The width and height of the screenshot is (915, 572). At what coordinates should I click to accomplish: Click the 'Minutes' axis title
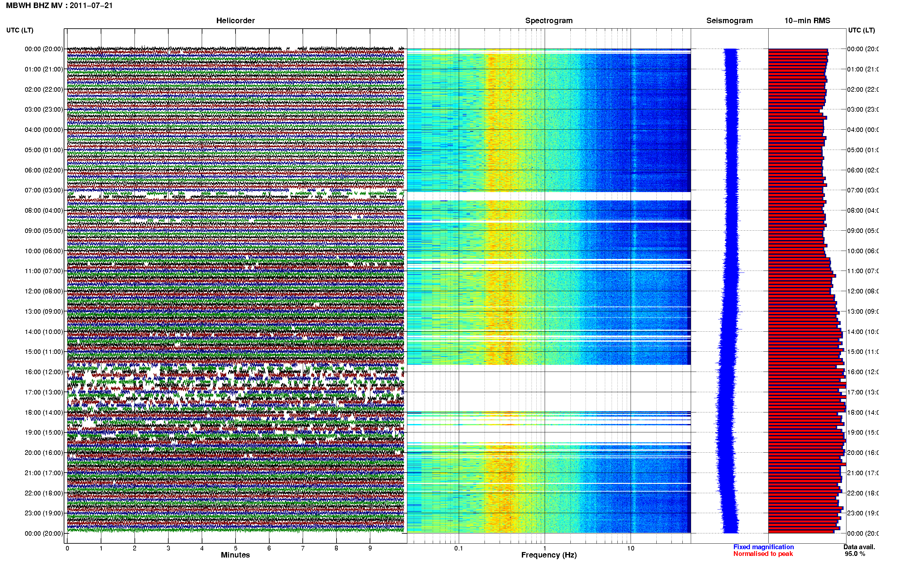tap(235, 555)
